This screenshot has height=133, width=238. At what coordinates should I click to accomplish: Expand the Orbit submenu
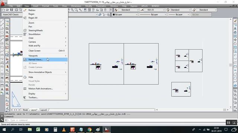click(x=45, y=38)
